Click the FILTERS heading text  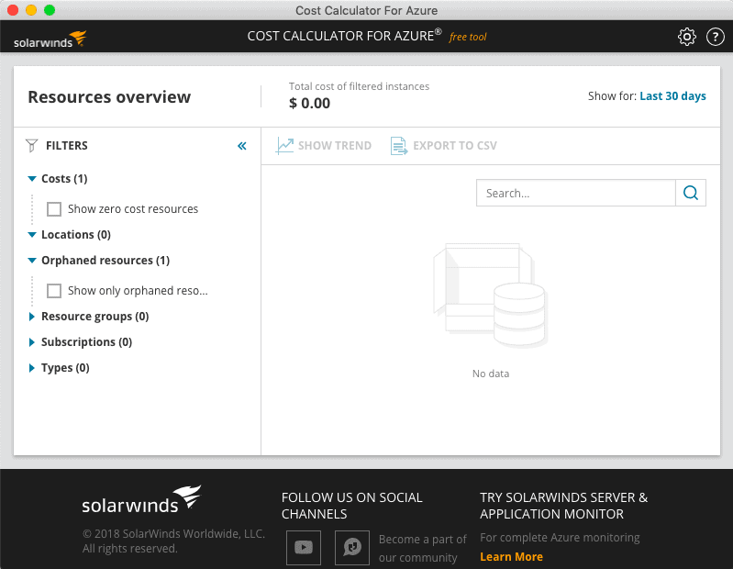pyautogui.click(x=67, y=146)
